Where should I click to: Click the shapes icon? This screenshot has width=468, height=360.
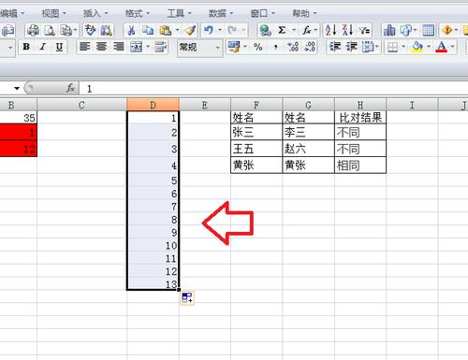(406, 30)
